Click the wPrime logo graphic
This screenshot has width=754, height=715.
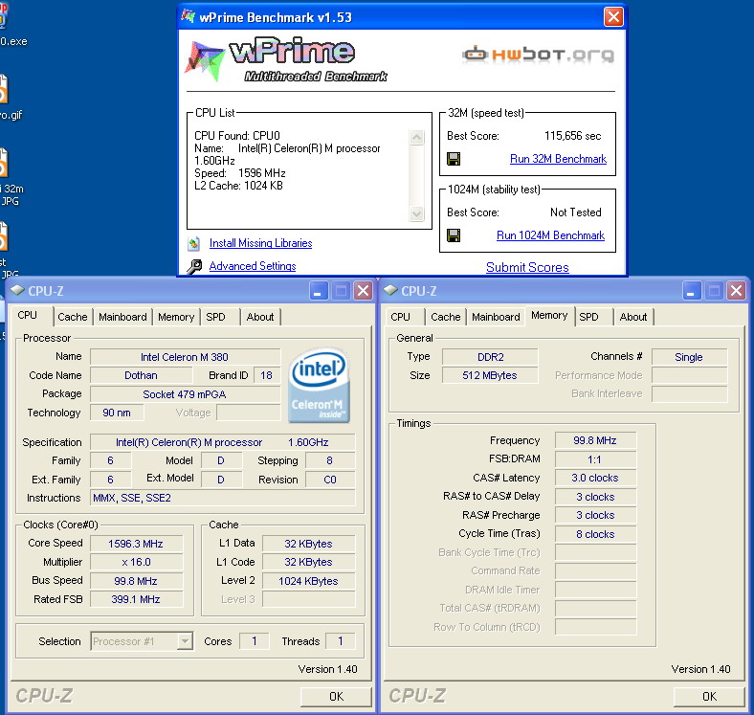287,59
